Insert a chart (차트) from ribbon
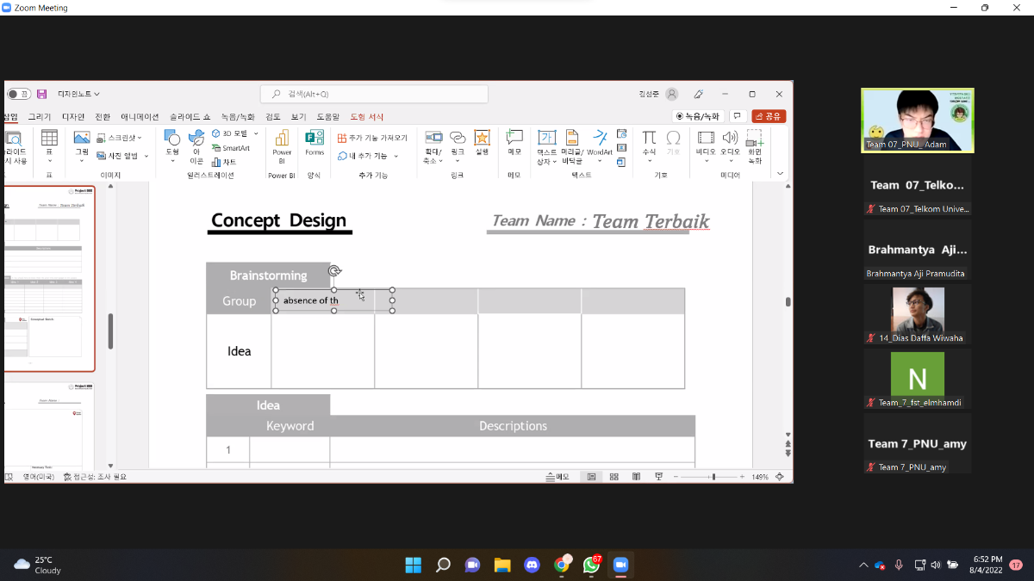The width and height of the screenshot is (1034, 581). pos(224,162)
